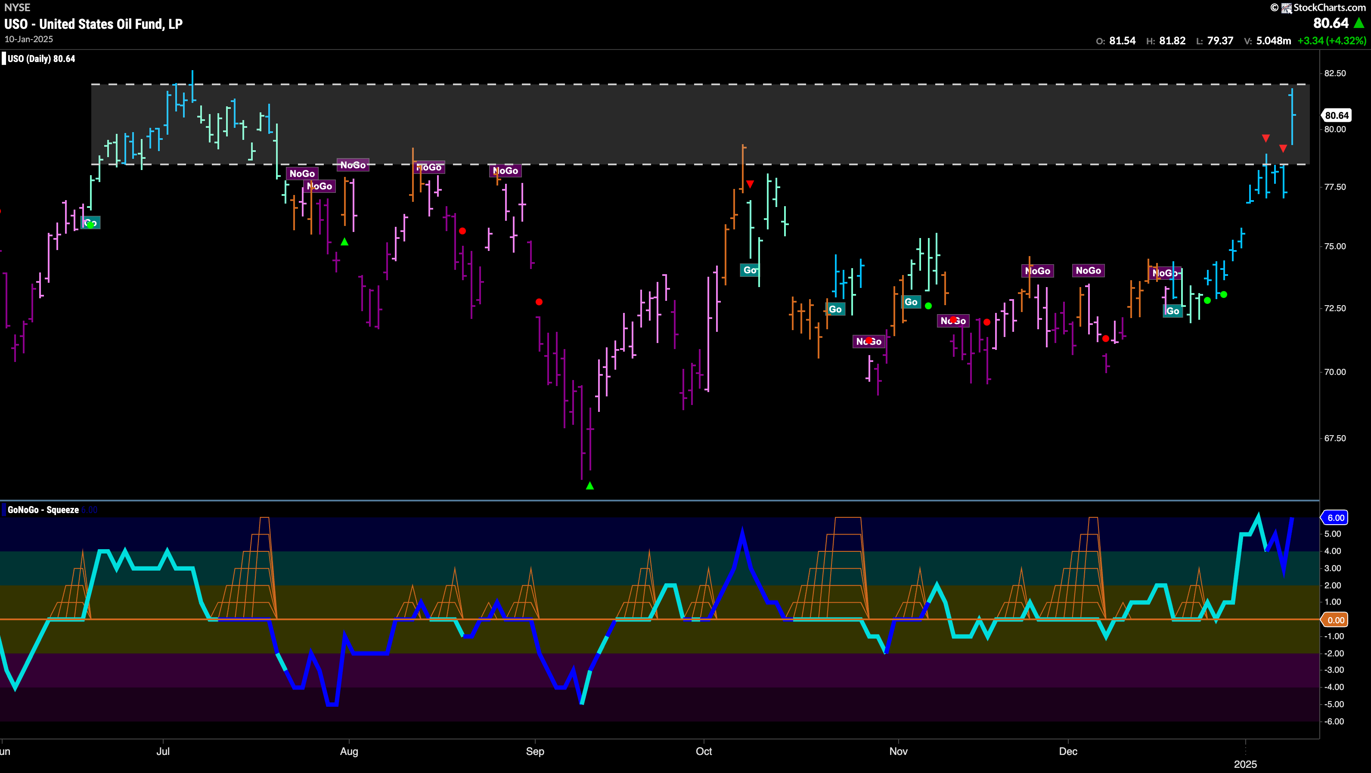Click the 70.00 price axis label
The image size is (1371, 773).
click(1335, 372)
